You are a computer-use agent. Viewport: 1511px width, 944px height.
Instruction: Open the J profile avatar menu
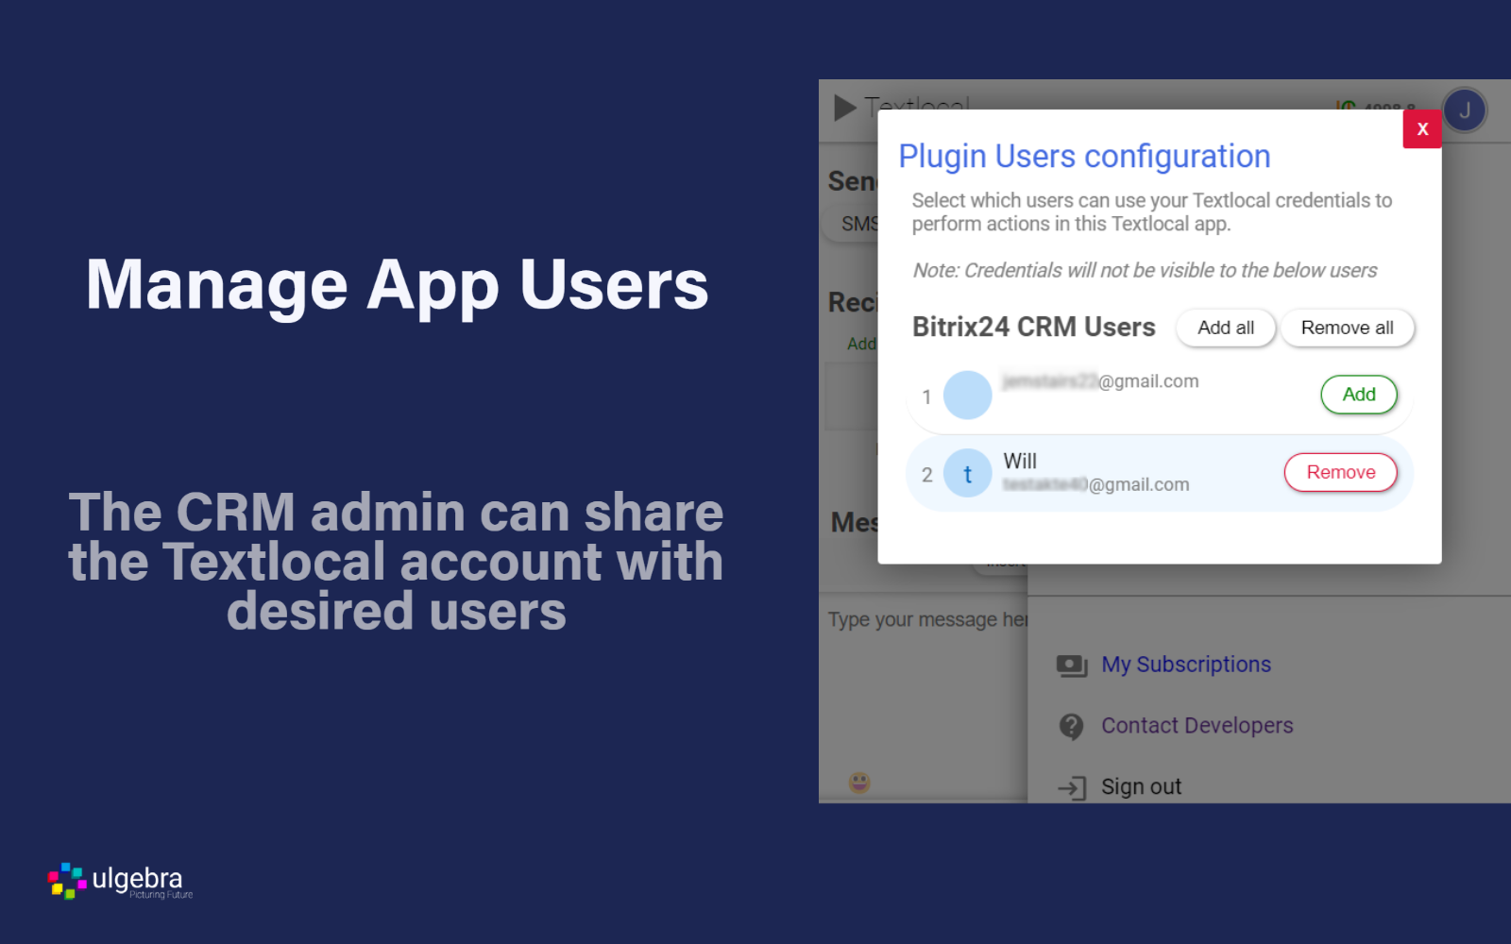[x=1464, y=110]
